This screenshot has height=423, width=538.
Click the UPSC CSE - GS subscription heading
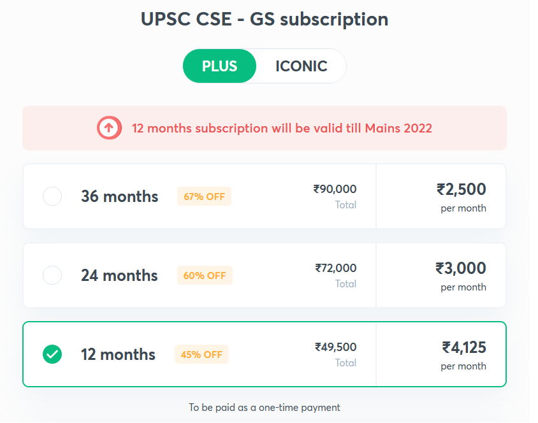click(x=265, y=19)
